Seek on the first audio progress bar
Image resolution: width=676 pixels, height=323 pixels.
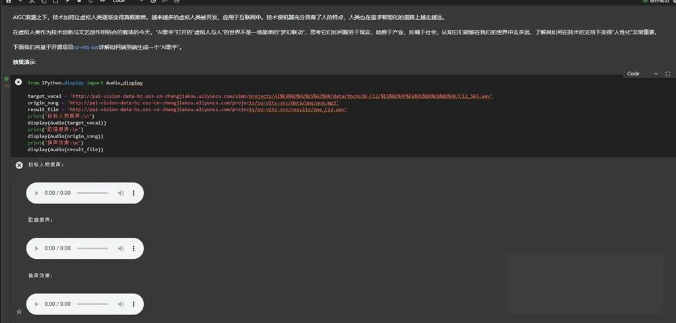[x=92, y=193]
